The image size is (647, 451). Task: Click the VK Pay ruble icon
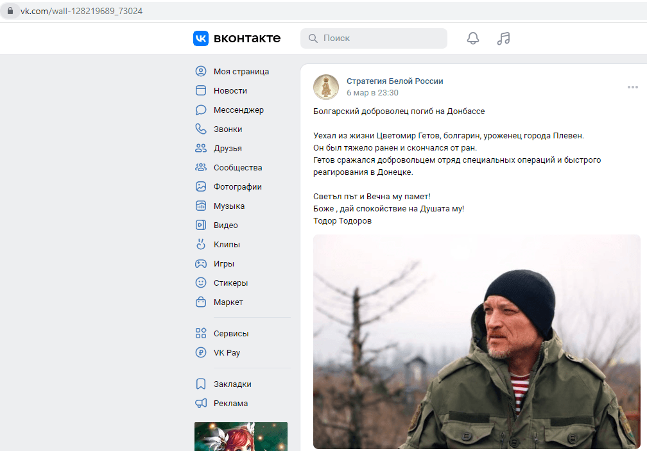click(201, 352)
